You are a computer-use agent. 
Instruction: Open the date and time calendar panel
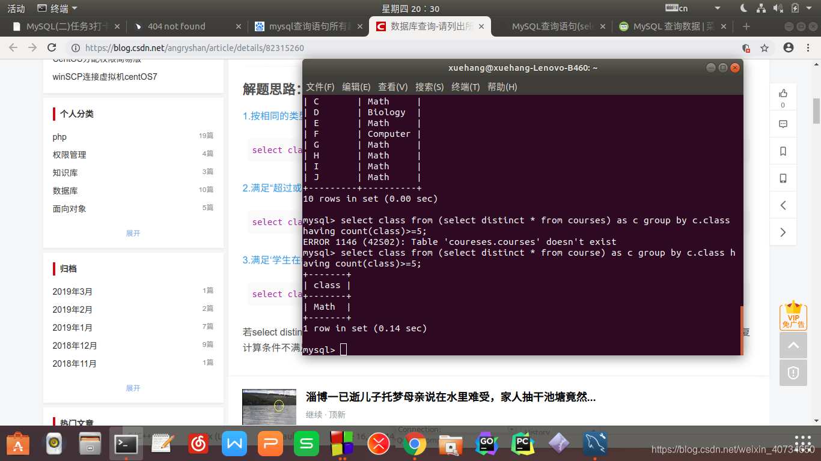click(x=410, y=8)
